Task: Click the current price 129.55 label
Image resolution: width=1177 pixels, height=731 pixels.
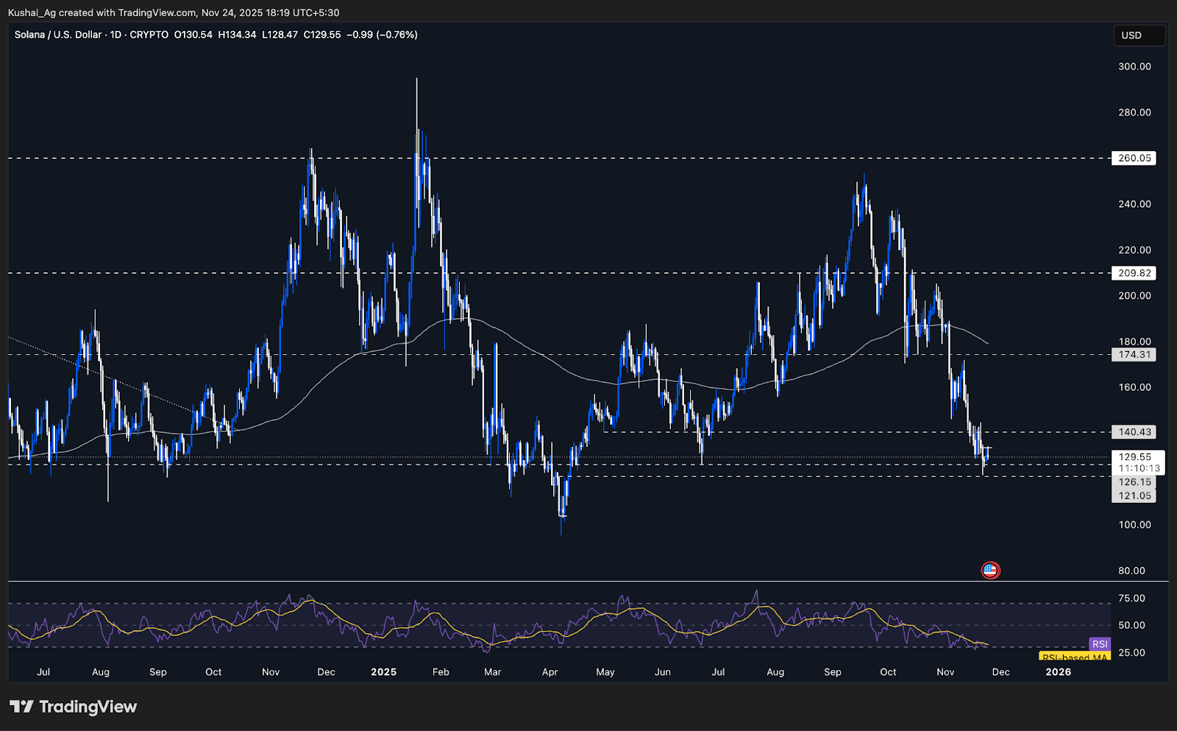Action: coord(1135,457)
